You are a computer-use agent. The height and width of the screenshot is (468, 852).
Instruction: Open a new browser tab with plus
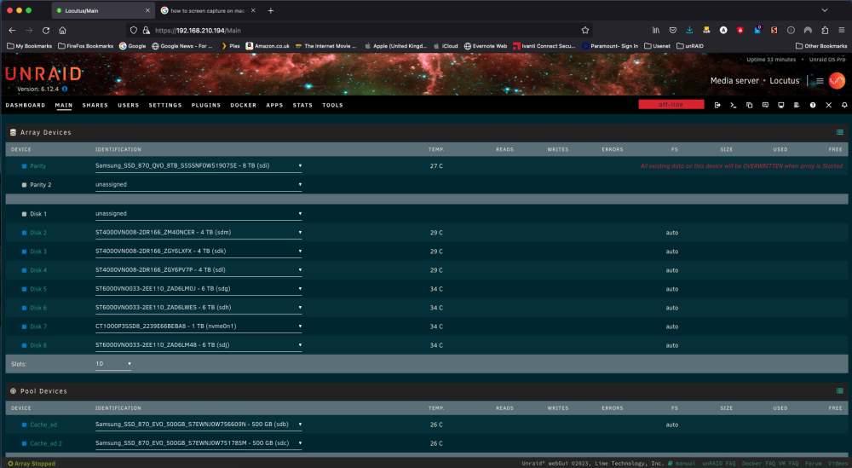tap(271, 10)
